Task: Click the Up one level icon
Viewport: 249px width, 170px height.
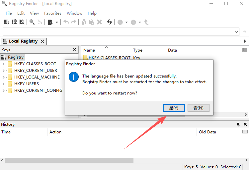Action: tap(146, 22)
